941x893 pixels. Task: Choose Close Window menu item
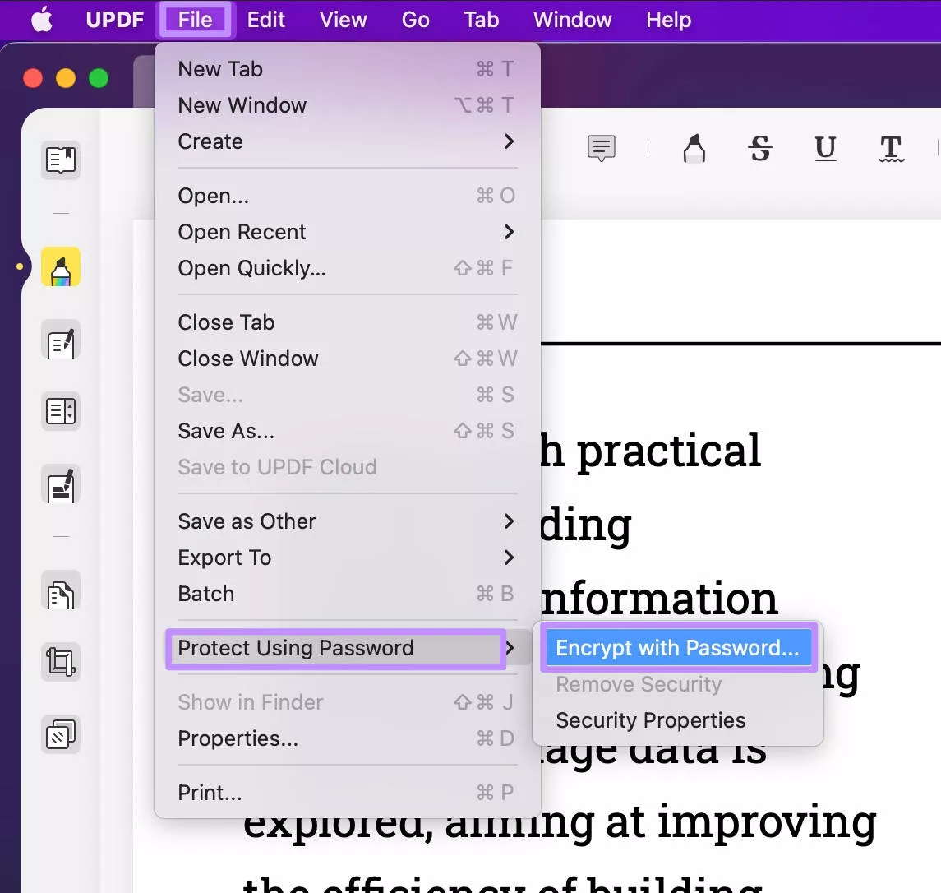pos(348,359)
